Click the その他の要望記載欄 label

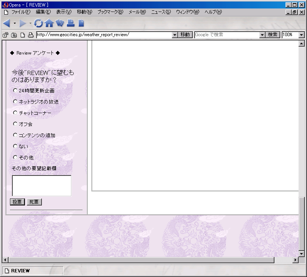click(34, 168)
